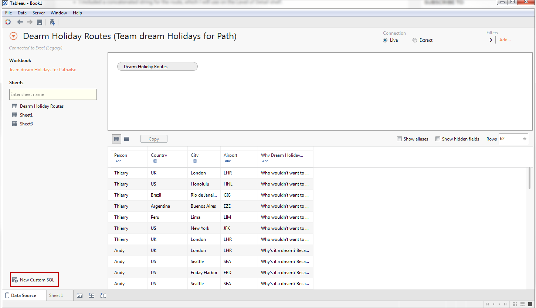The width and height of the screenshot is (536, 308).
Task: Select the Extract connection radio button
Action: (415, 40)
